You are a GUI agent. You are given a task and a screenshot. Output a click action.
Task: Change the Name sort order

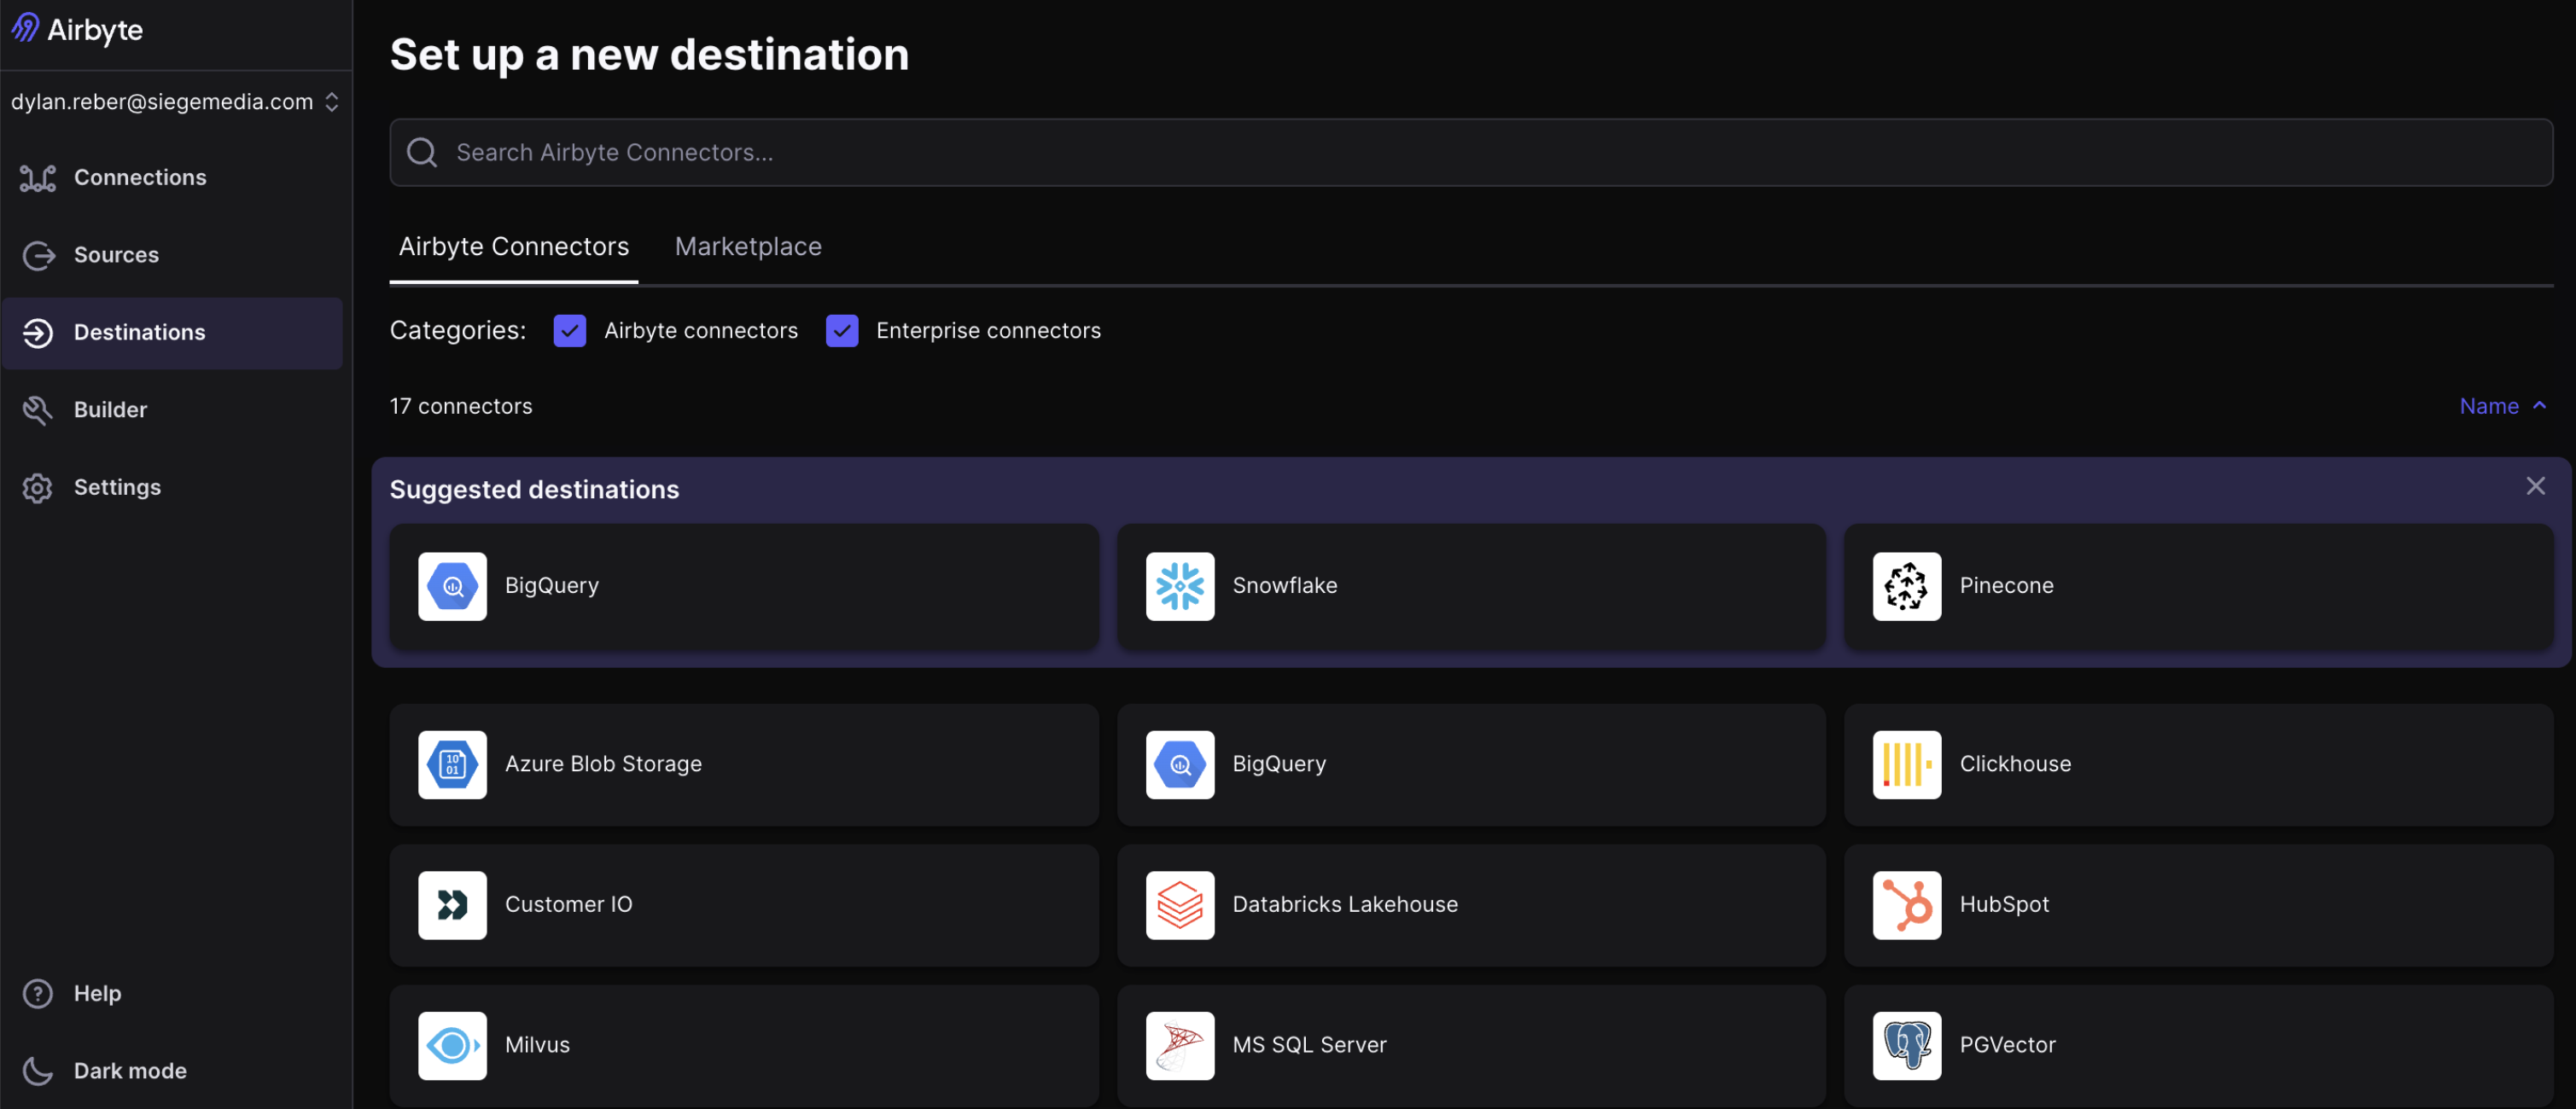pos(2501,405)
